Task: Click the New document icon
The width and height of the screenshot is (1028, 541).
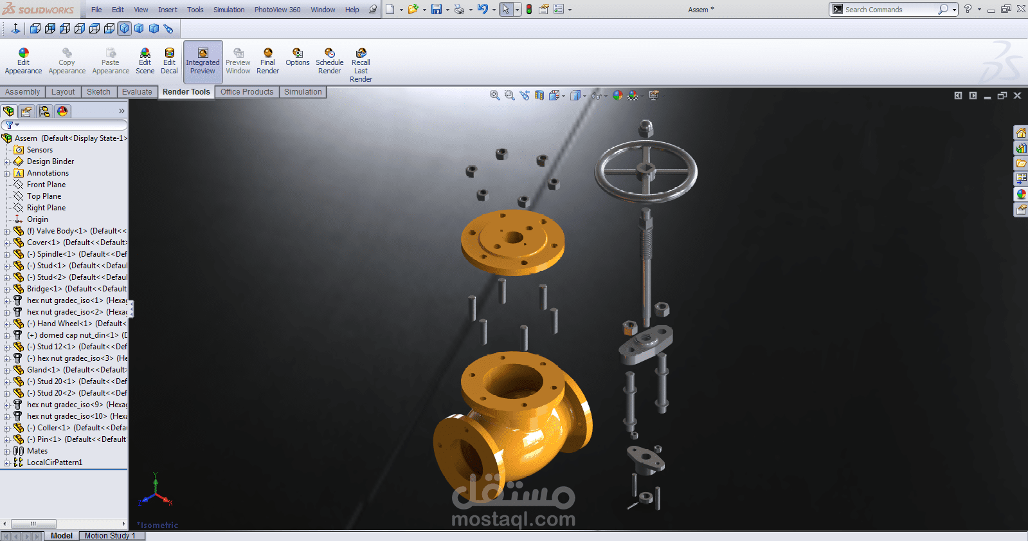Action: (390, 9)
